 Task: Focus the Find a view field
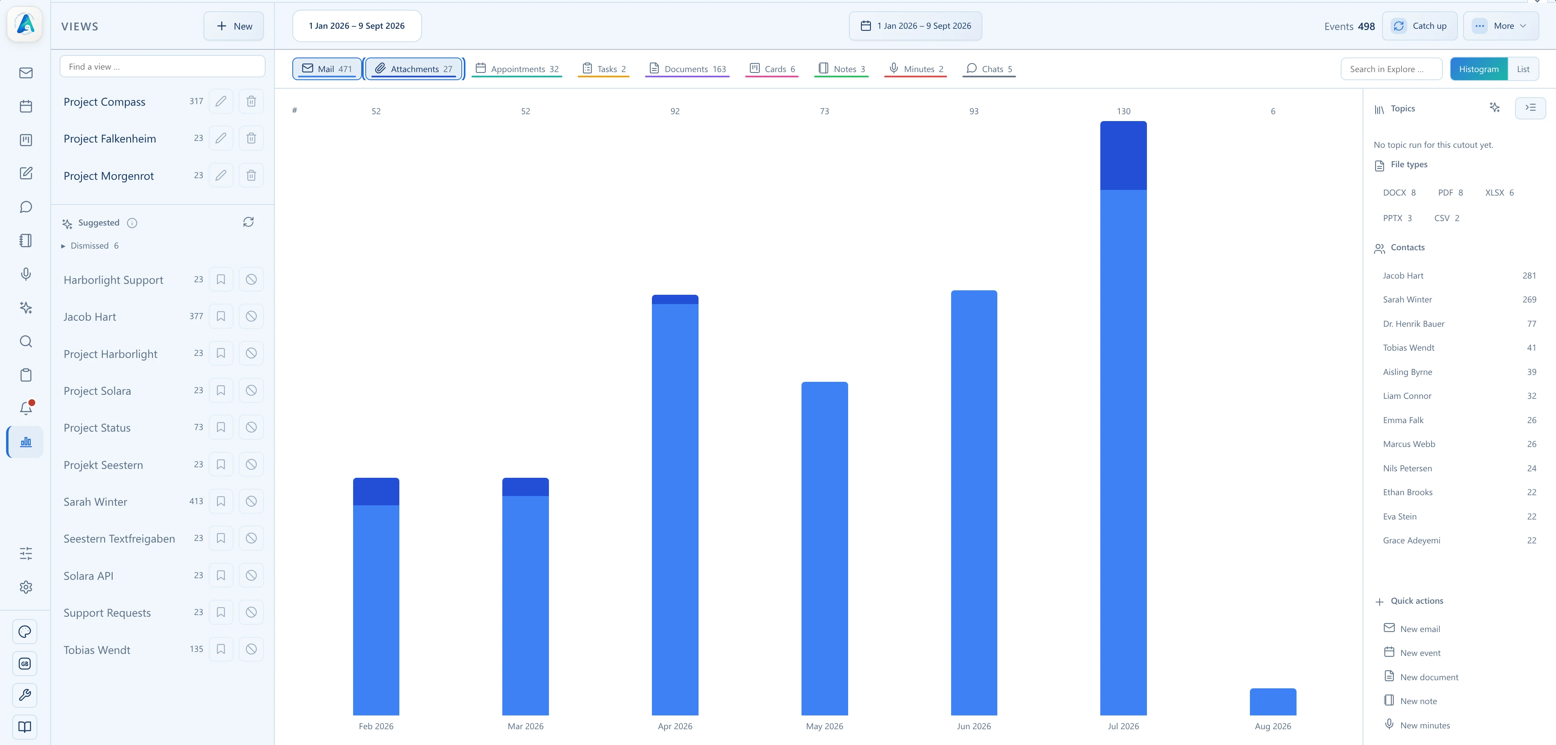click(x=163, y=66)
